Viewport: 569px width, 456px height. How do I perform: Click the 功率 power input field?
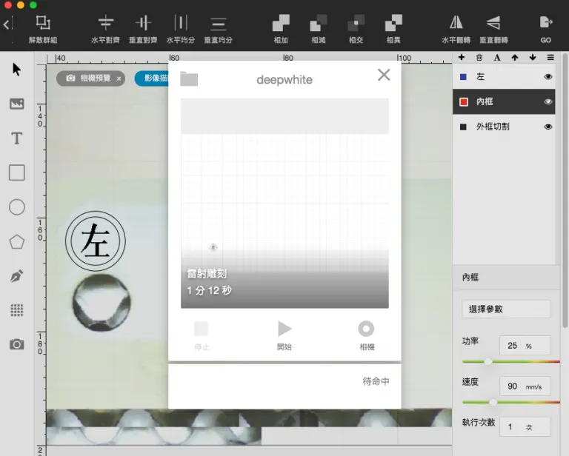[525, 346]
